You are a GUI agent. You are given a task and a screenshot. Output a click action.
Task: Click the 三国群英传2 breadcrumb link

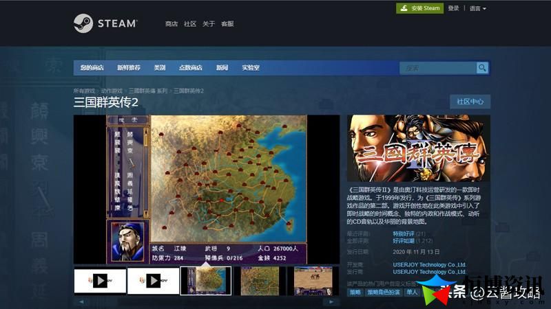coord(189,91)
